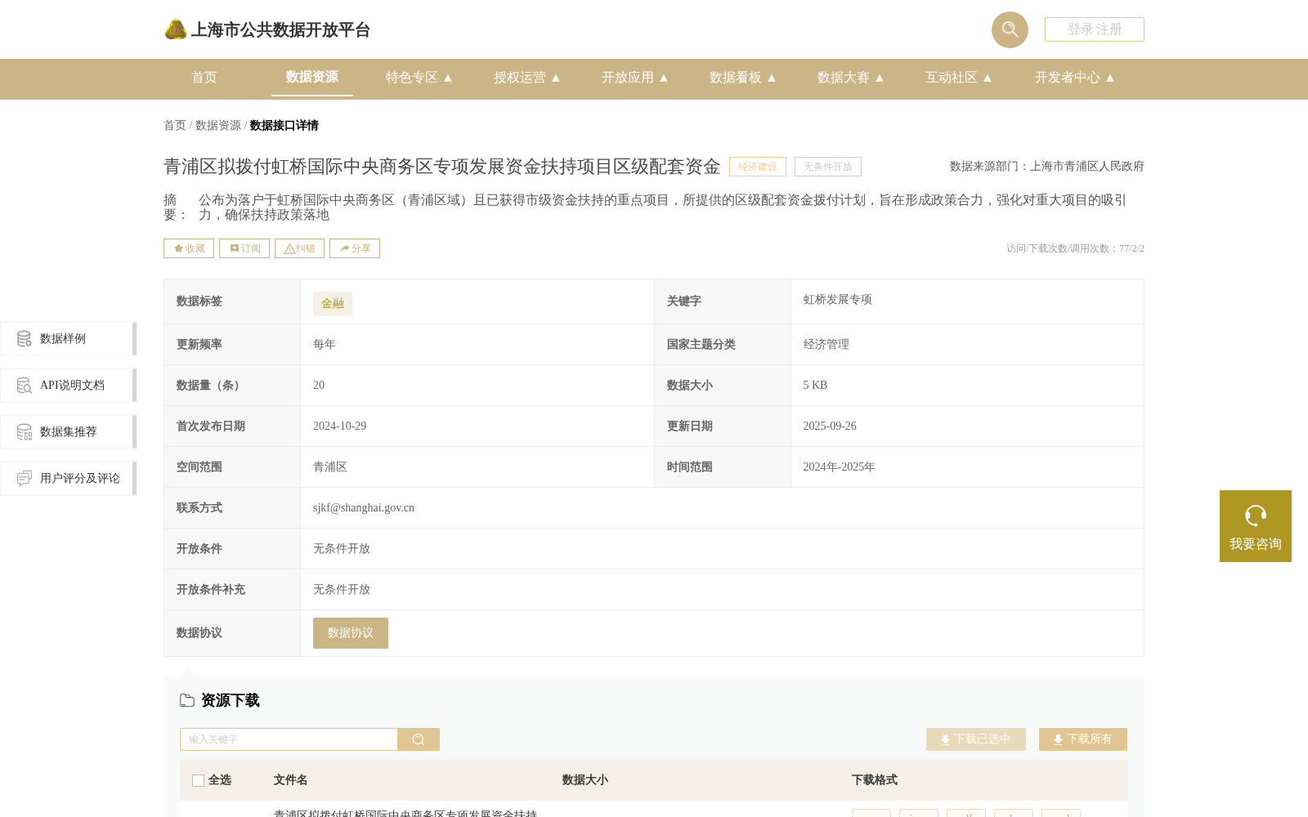Click the 分享 share button
The image size is (1308, 817).
point(355,248)
